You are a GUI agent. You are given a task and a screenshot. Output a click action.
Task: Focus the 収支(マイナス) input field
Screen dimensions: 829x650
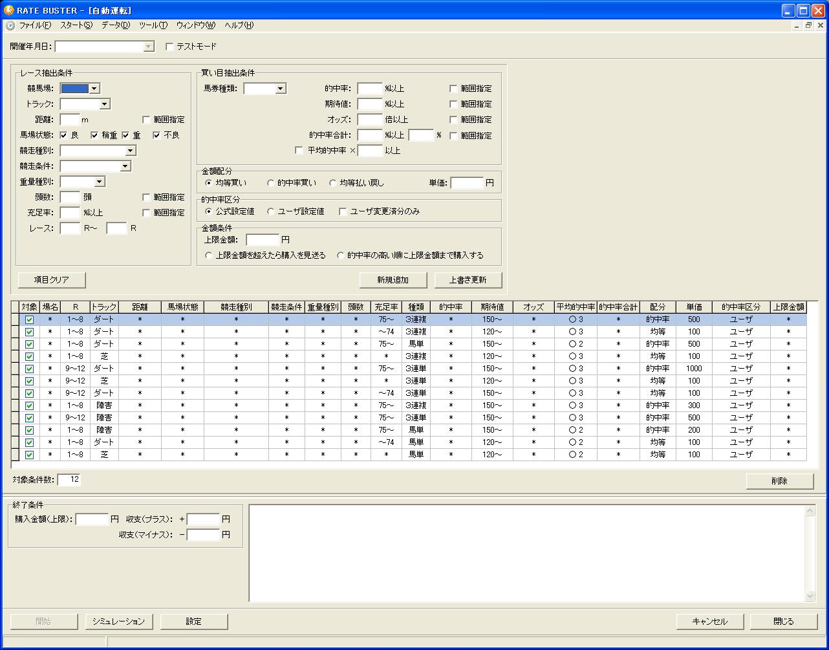click(x=203, y=535)
